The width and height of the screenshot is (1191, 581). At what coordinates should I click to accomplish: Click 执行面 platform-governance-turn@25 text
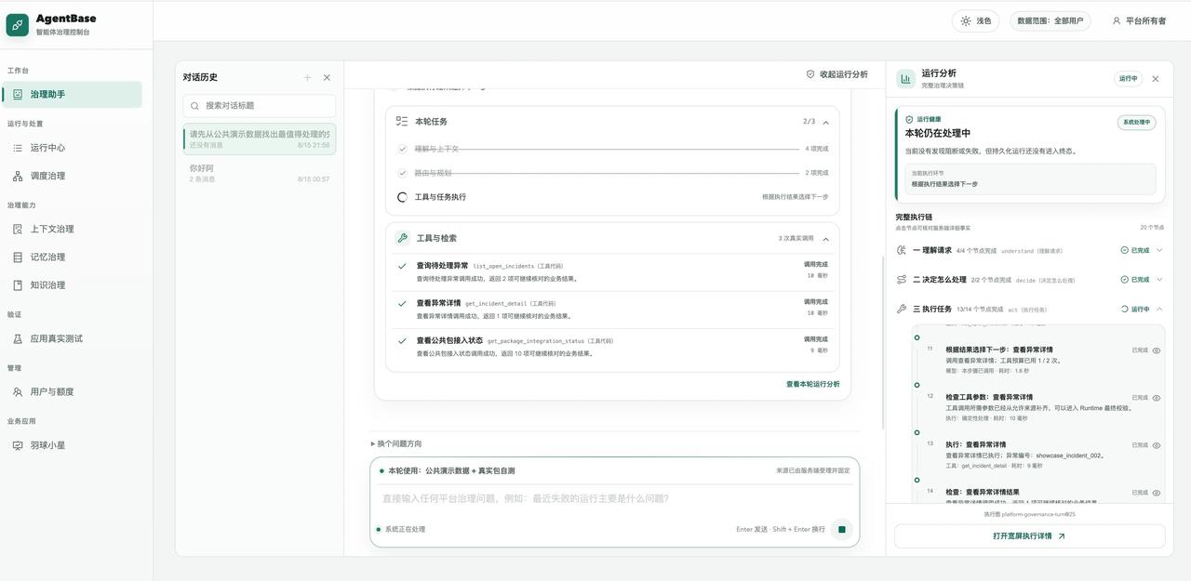[1029, 514]
